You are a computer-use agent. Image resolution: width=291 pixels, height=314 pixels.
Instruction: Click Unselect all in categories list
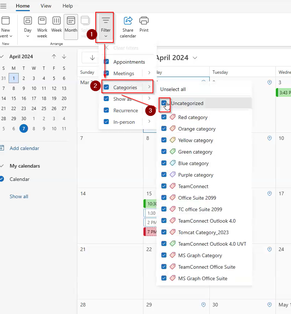[x=173, y=89]
